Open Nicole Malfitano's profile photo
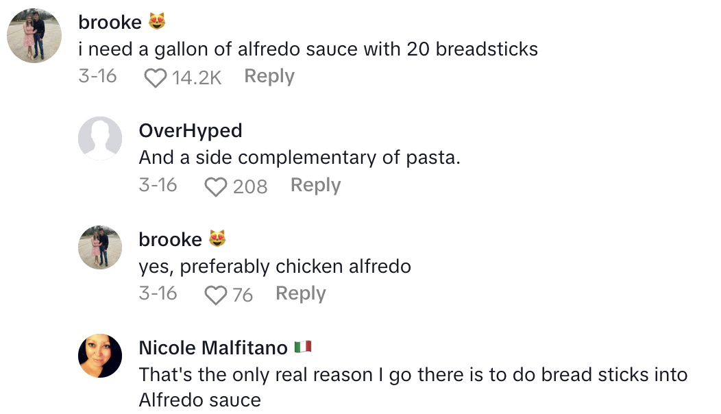The image size is (721, 414). pos(100,356)
